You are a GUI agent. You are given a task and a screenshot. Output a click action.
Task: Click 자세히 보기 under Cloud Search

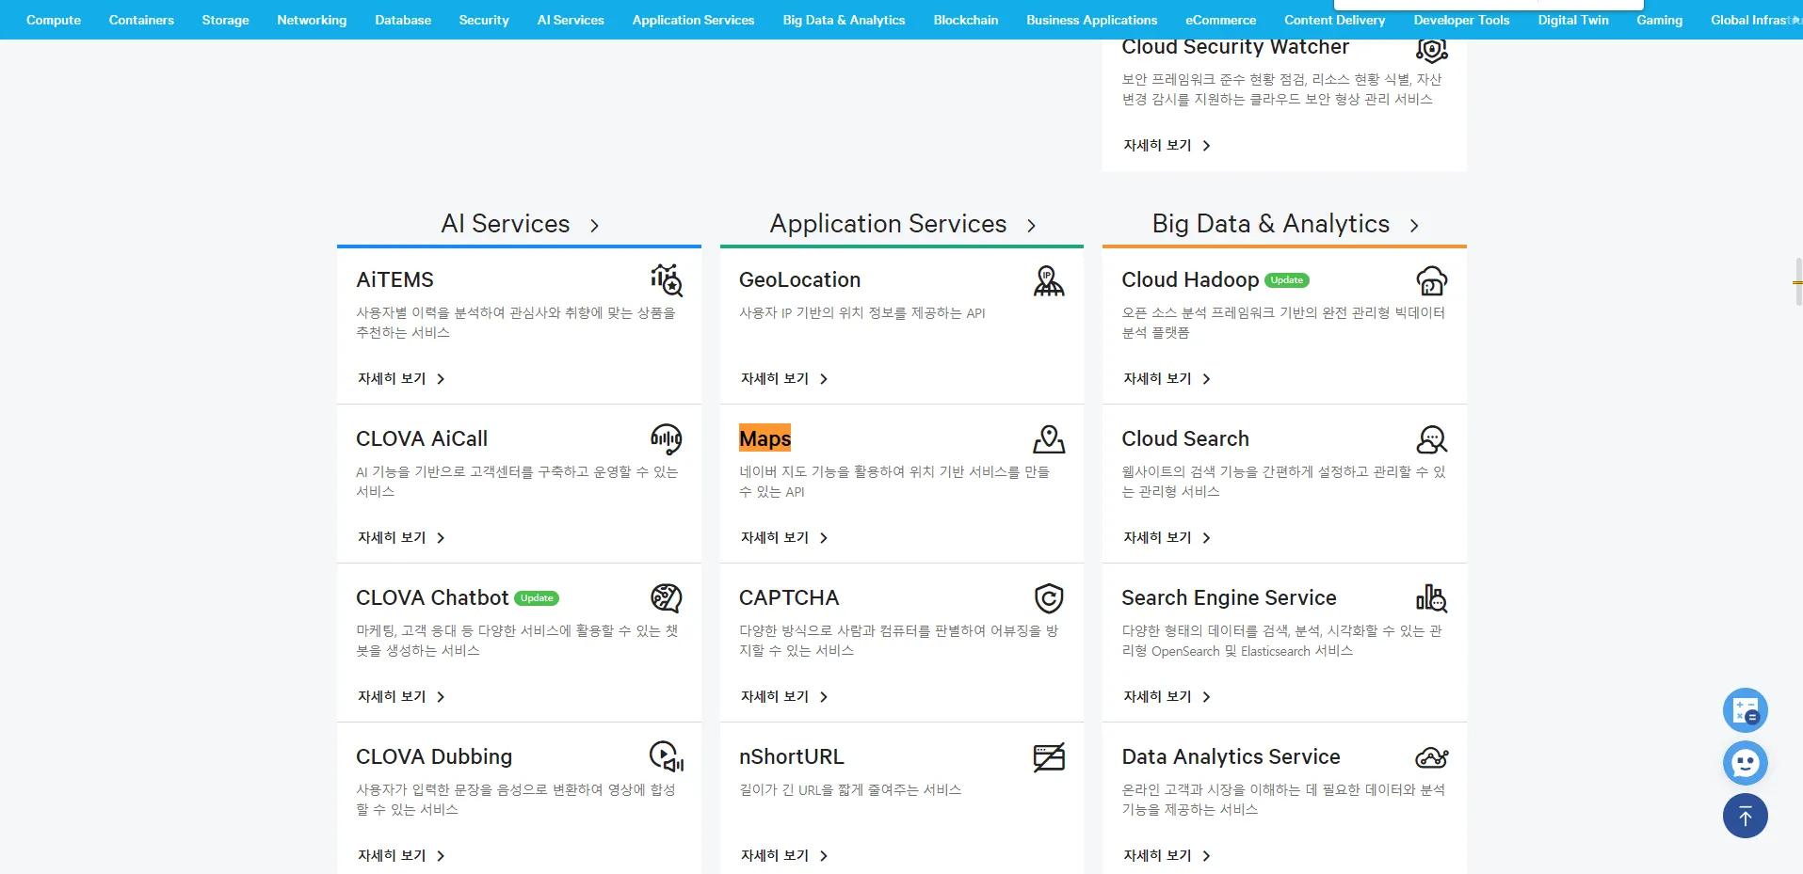point(1167,537)
